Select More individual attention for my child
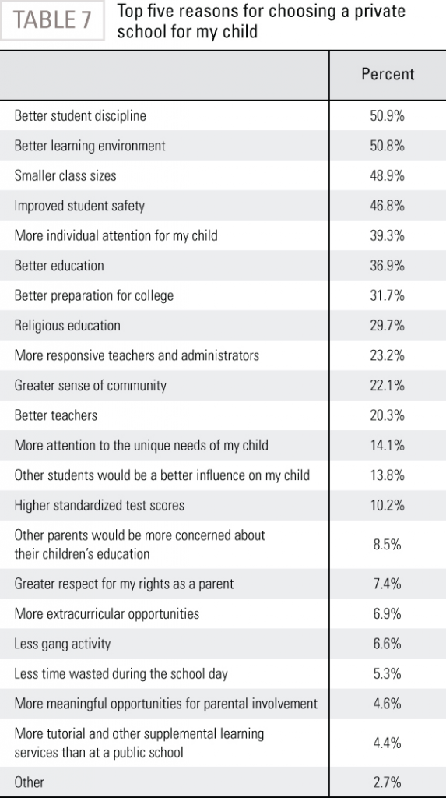 [223, 235]
